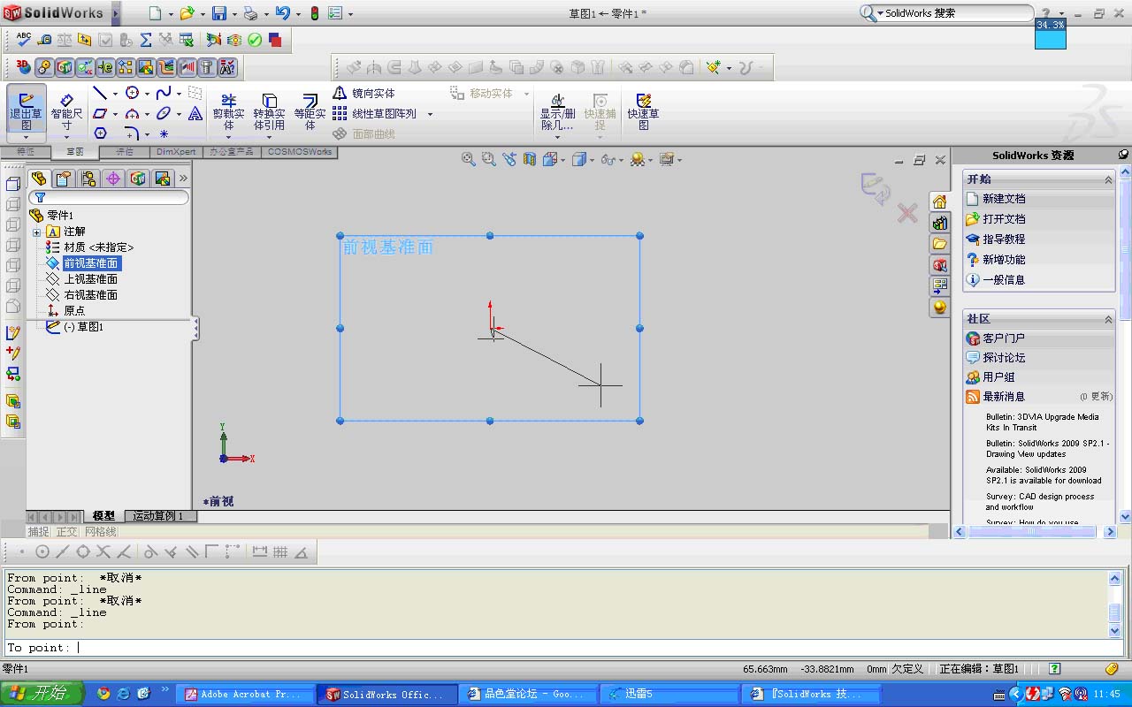The height and width of the screenshot is (707, 1132).
Task: Click the Print icon
Action: 250,13
